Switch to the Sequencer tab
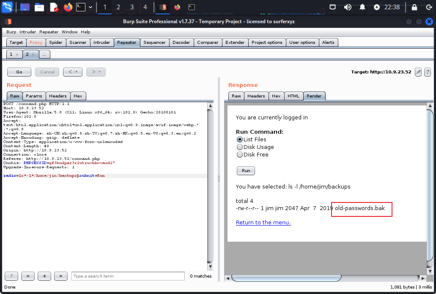 (154, 43)
